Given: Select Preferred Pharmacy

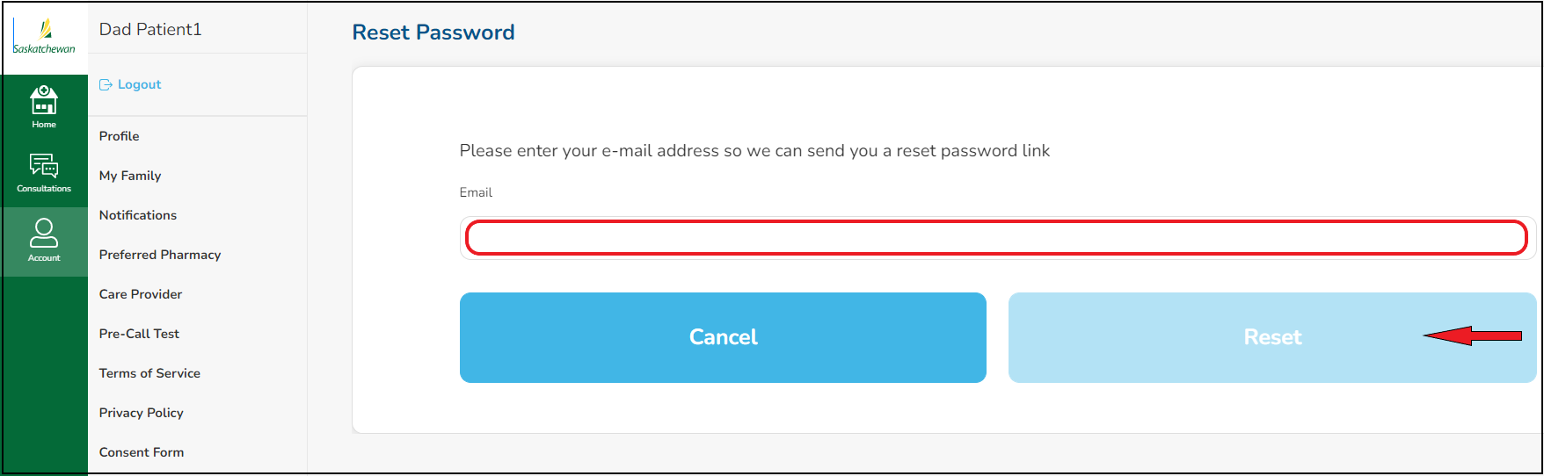Looking at the screenshot, I should coord(160,255).
